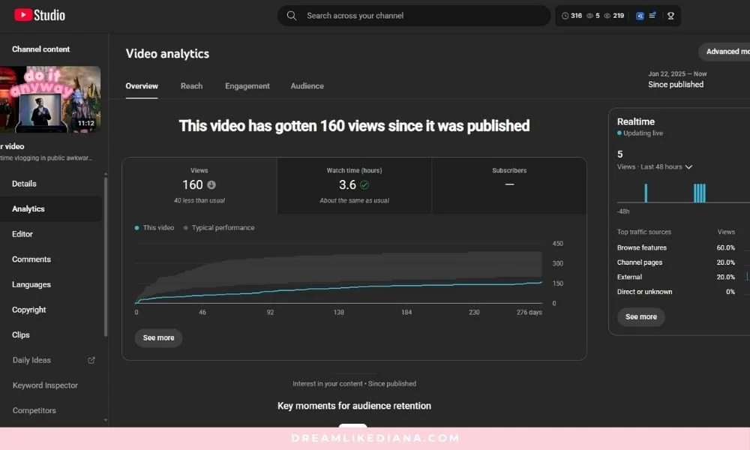750x450 pixels.
Task: Click the vidIQ extension icon in the top bar
Action: click(x=640, y=15)
